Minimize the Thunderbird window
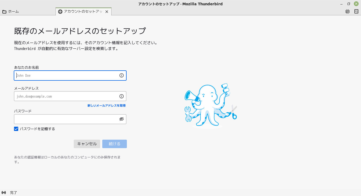This screenshot has height=196, width=361. click(341, 4)
